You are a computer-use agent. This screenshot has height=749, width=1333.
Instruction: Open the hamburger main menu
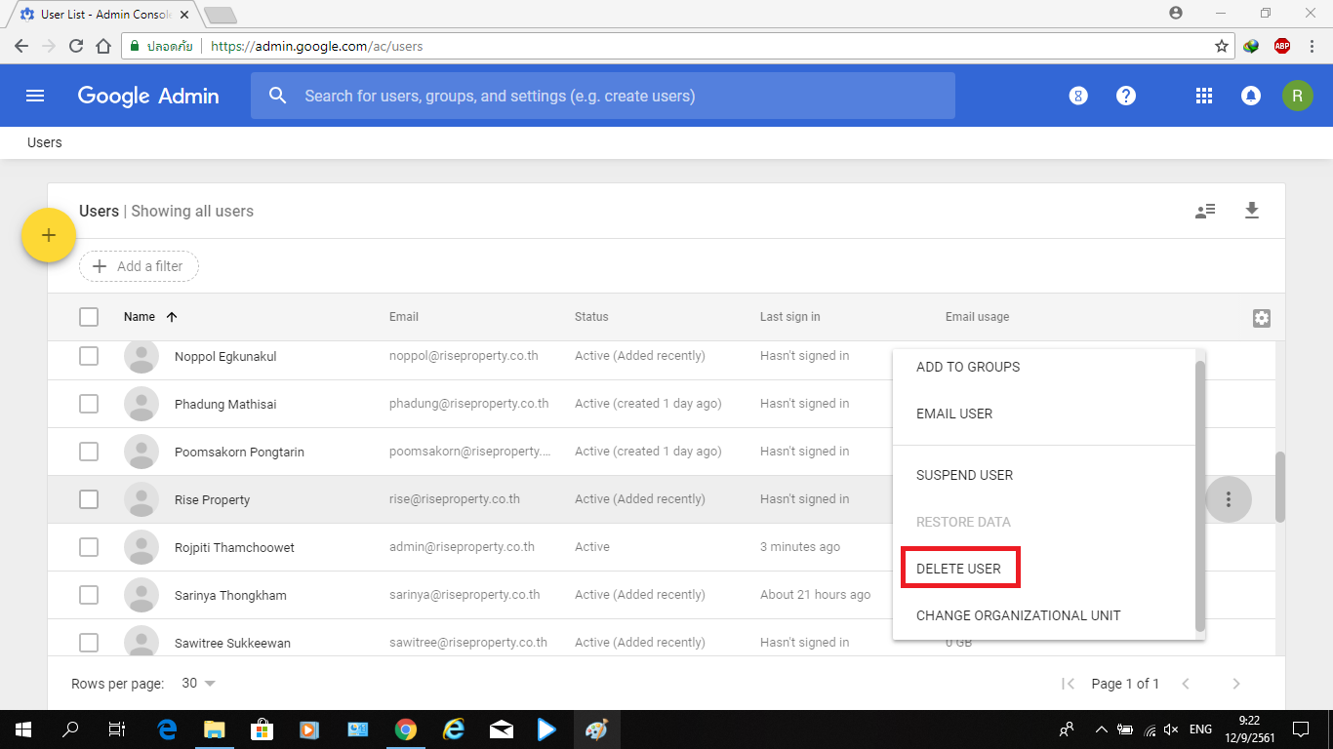click(x=35, y=96)
